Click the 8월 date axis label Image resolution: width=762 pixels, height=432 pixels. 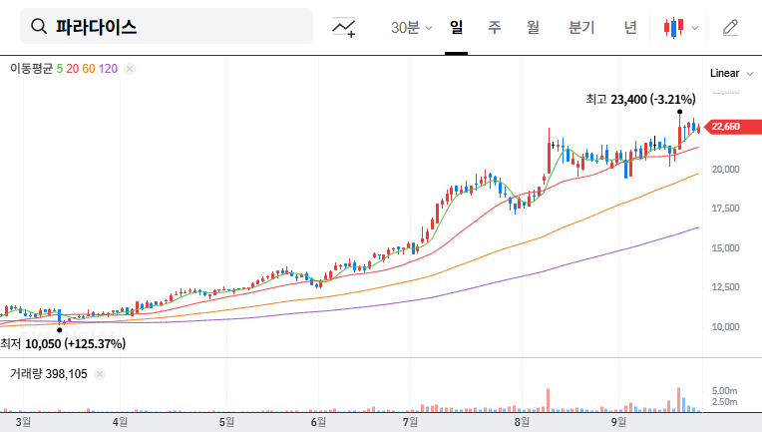522,422
